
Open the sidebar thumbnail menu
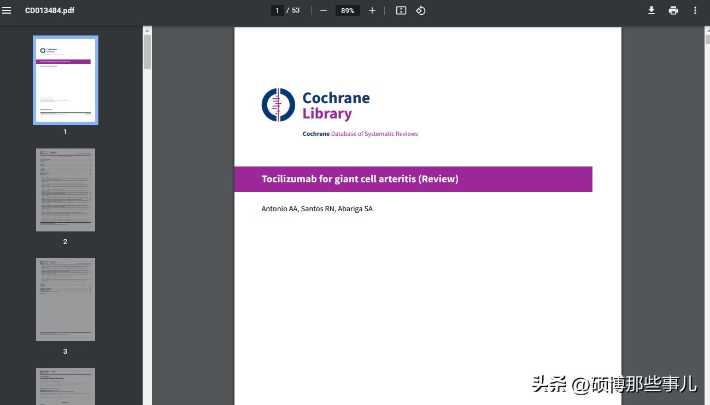click(x=7, y=10)
